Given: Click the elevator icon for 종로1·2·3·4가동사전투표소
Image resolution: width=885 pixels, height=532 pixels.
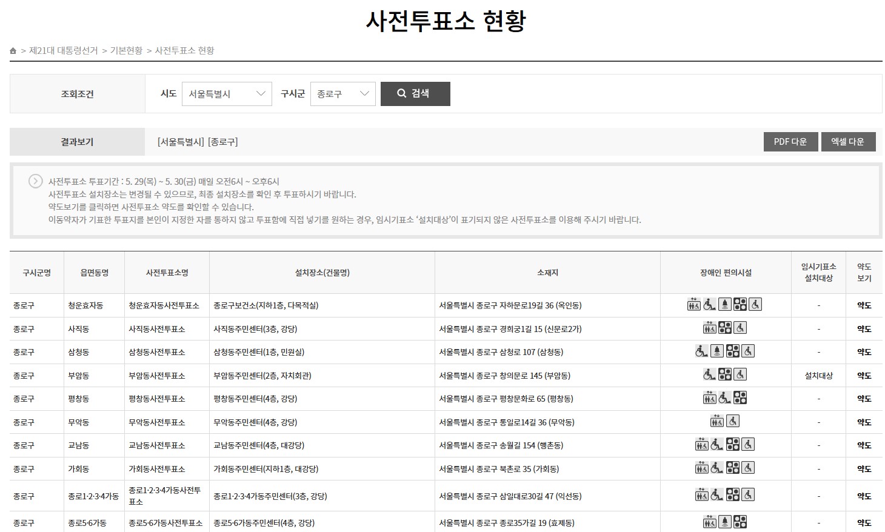Looking at the screenshot, I should coord(702,495).
